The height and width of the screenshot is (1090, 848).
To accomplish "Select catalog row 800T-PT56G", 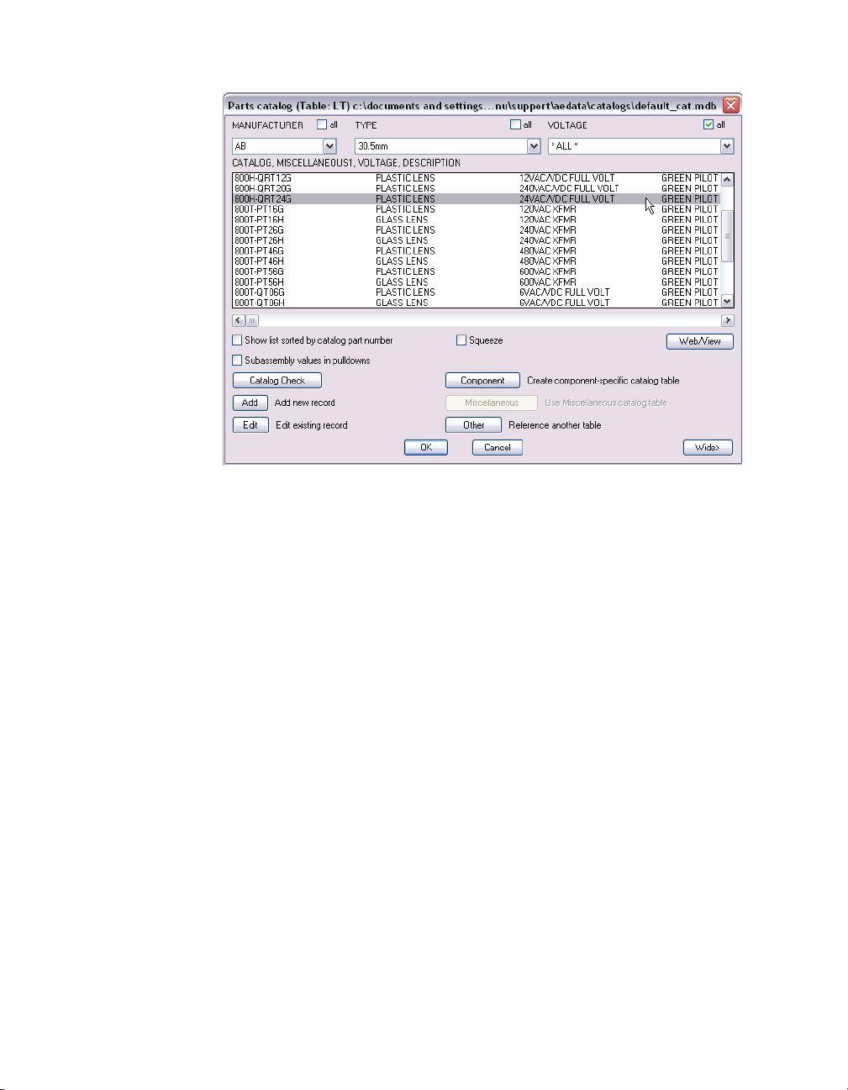I will [477, 271].
